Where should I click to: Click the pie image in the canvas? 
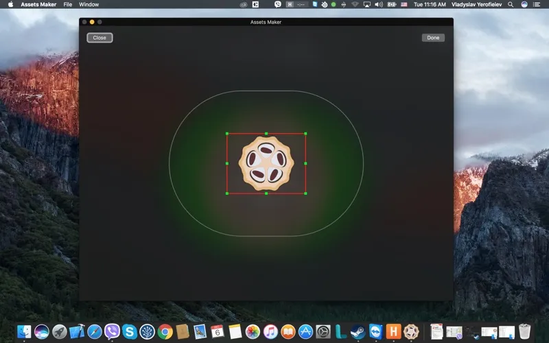(266, 163)
